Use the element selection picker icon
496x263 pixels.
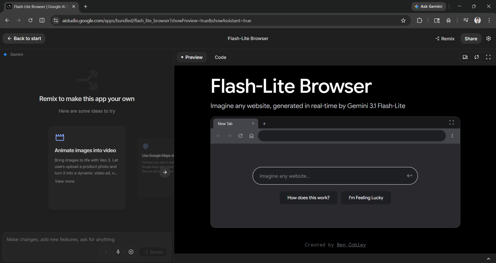point(105,252)
